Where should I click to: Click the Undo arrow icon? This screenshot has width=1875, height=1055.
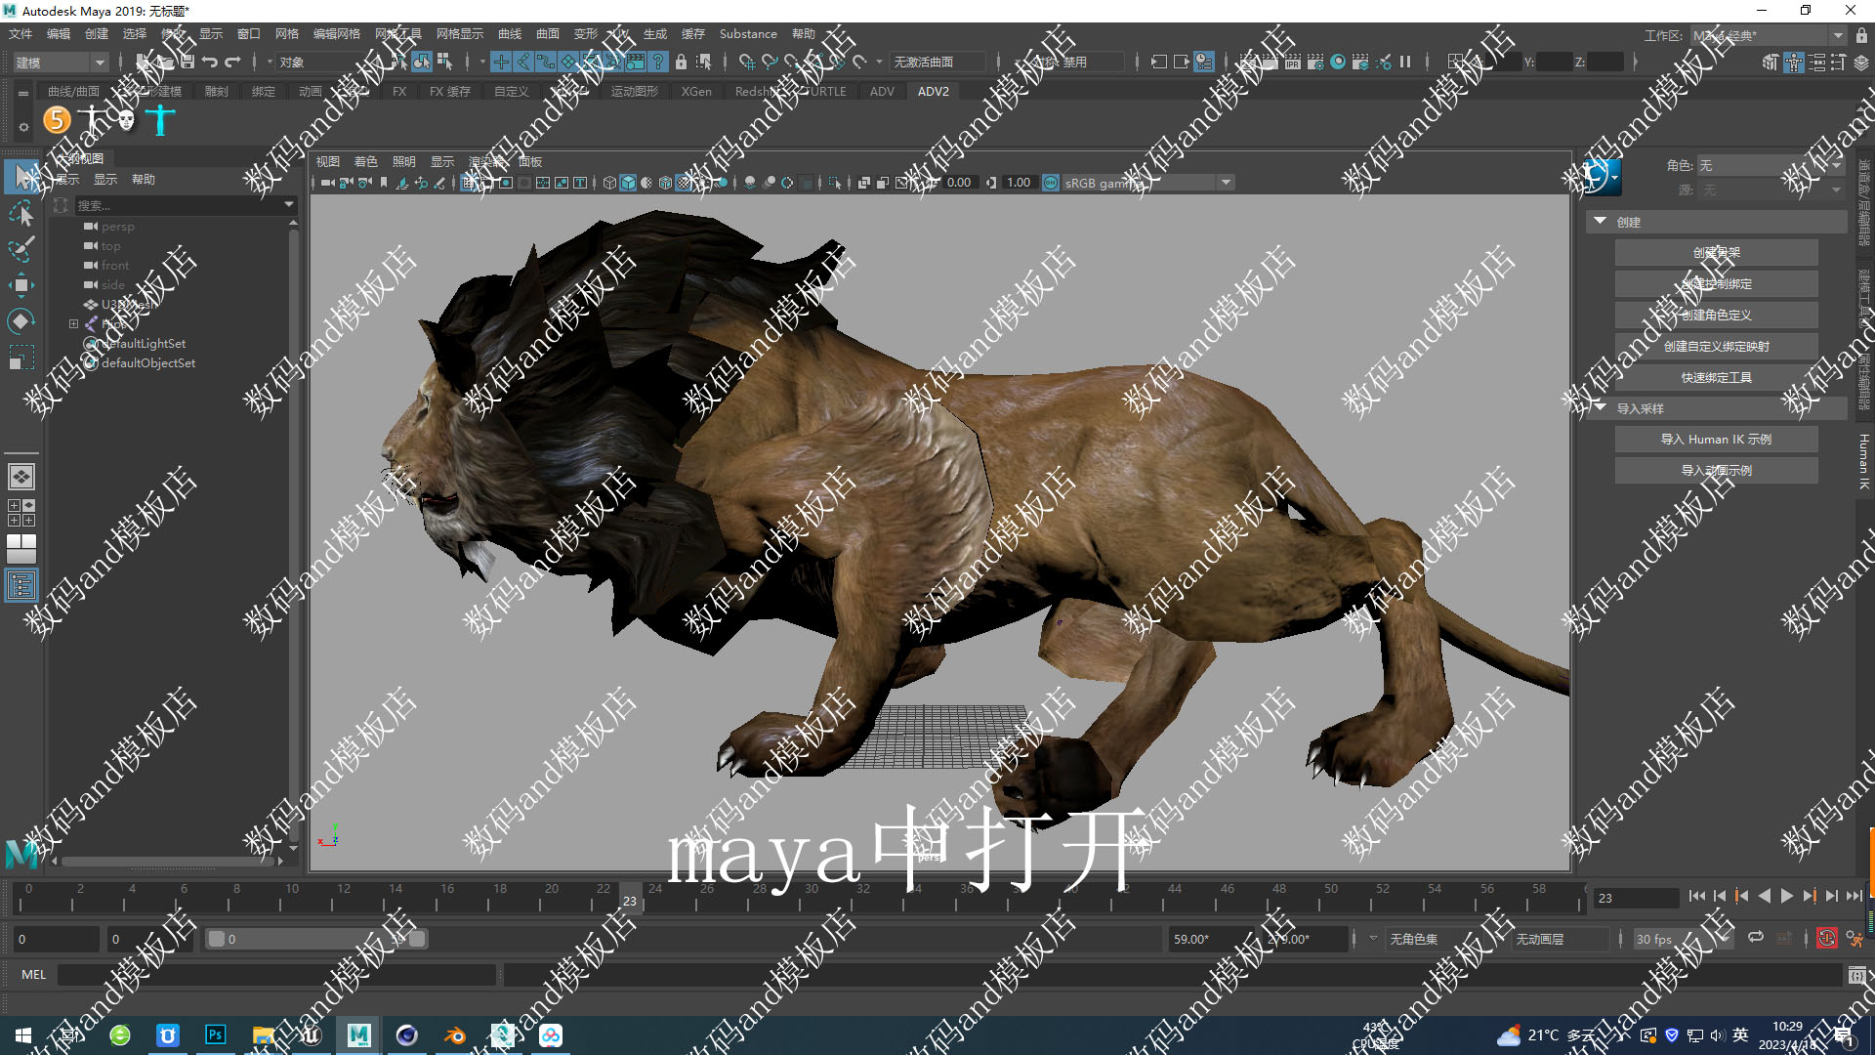click(210, 62)
